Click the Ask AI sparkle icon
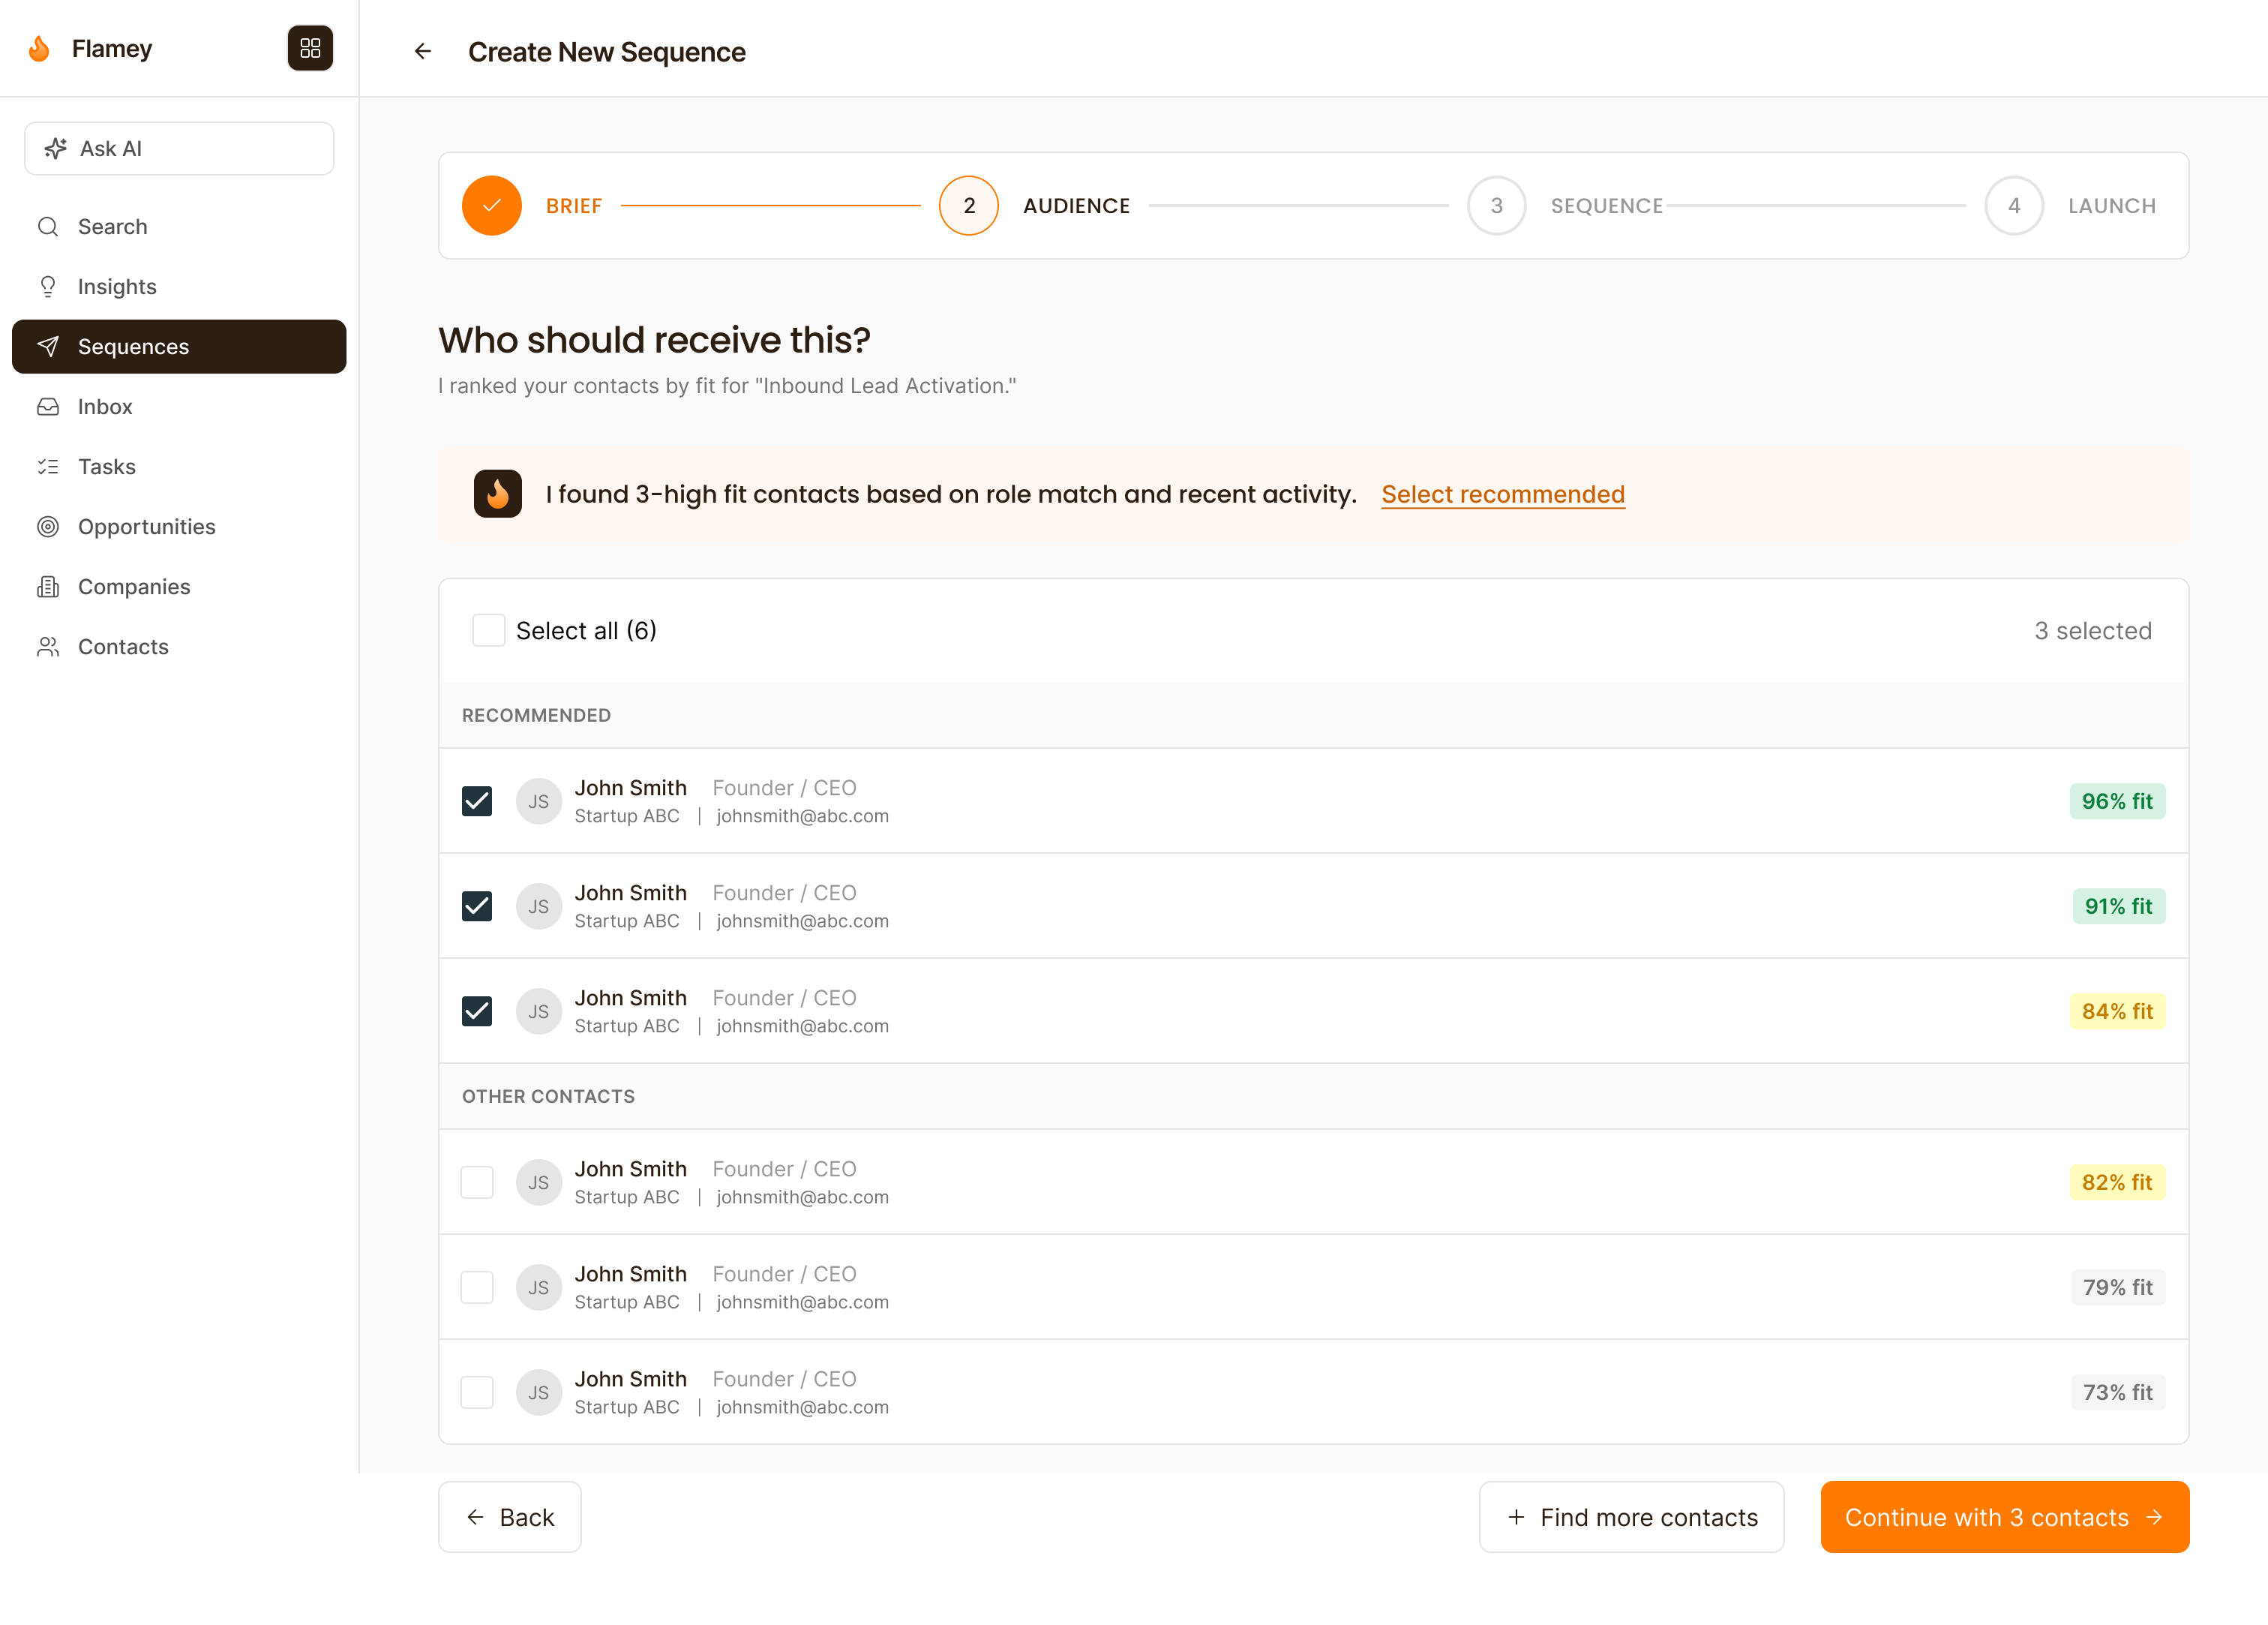The width and height of the screenshot is (2268, 1625). pyautogui.click(x=56, y=148)
